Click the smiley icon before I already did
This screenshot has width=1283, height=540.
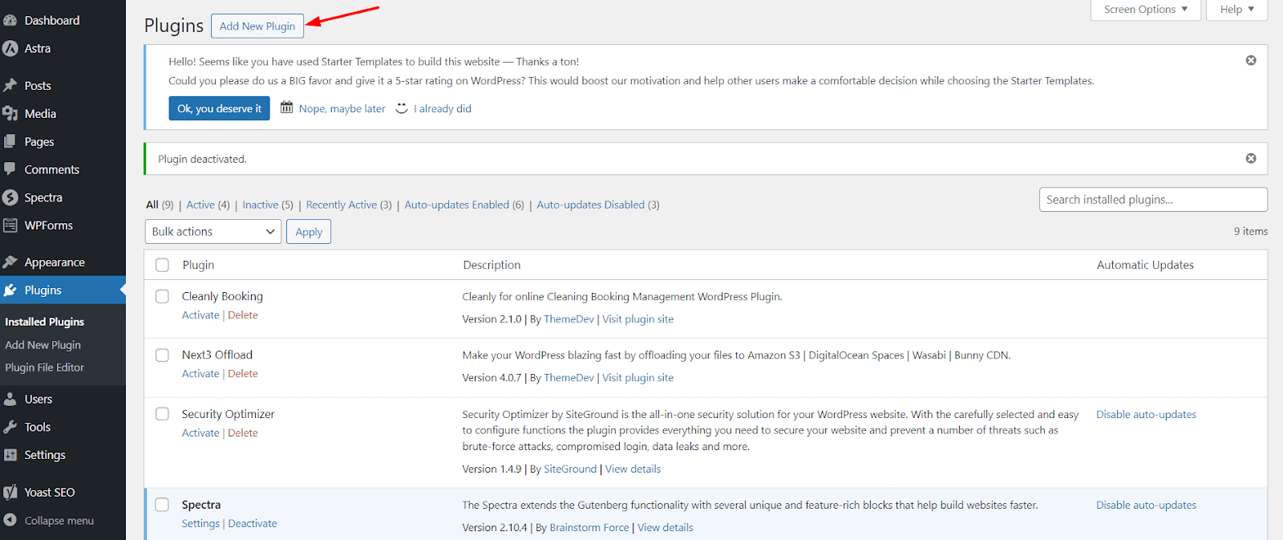tap(402, 108)
